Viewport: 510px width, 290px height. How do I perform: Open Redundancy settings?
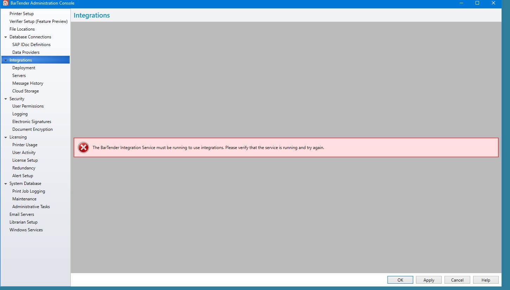click(24, 168)
